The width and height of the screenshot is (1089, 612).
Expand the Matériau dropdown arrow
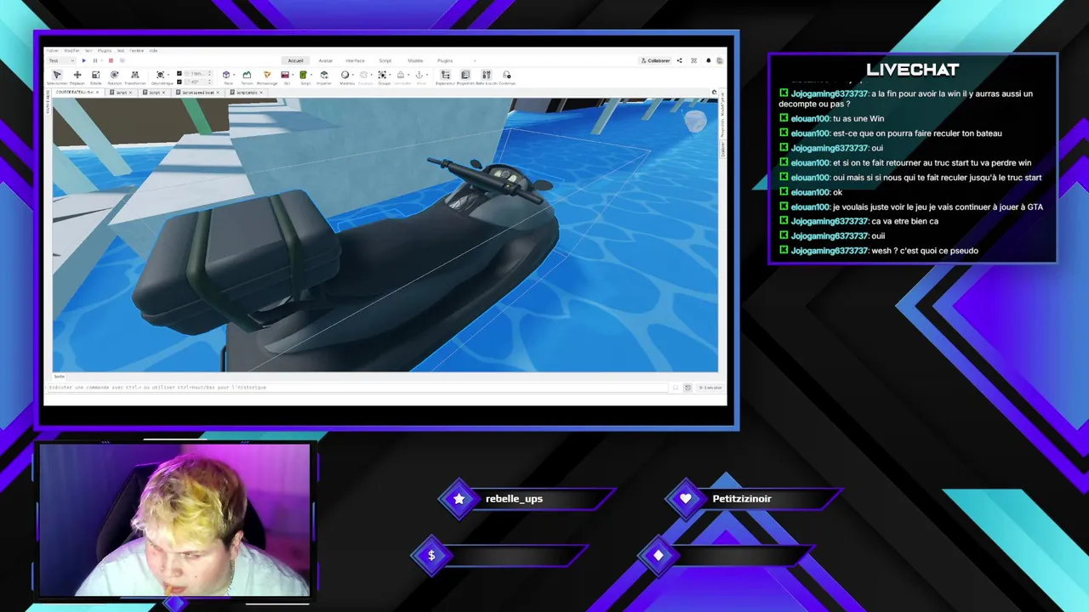(353, 75)
